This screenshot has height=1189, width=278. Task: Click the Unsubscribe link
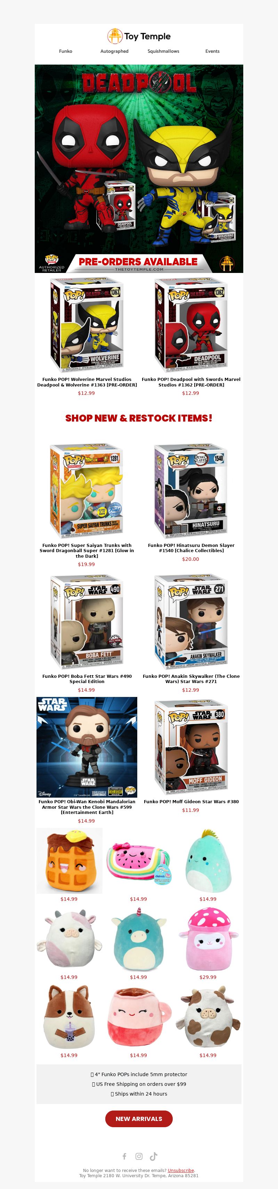click(x=181, y=1171)
